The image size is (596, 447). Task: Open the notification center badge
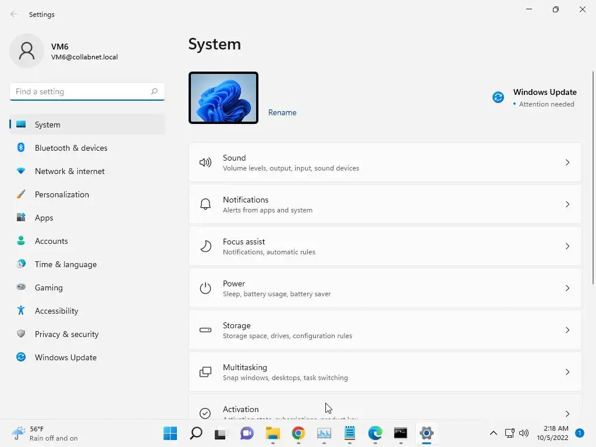[579, 433]
